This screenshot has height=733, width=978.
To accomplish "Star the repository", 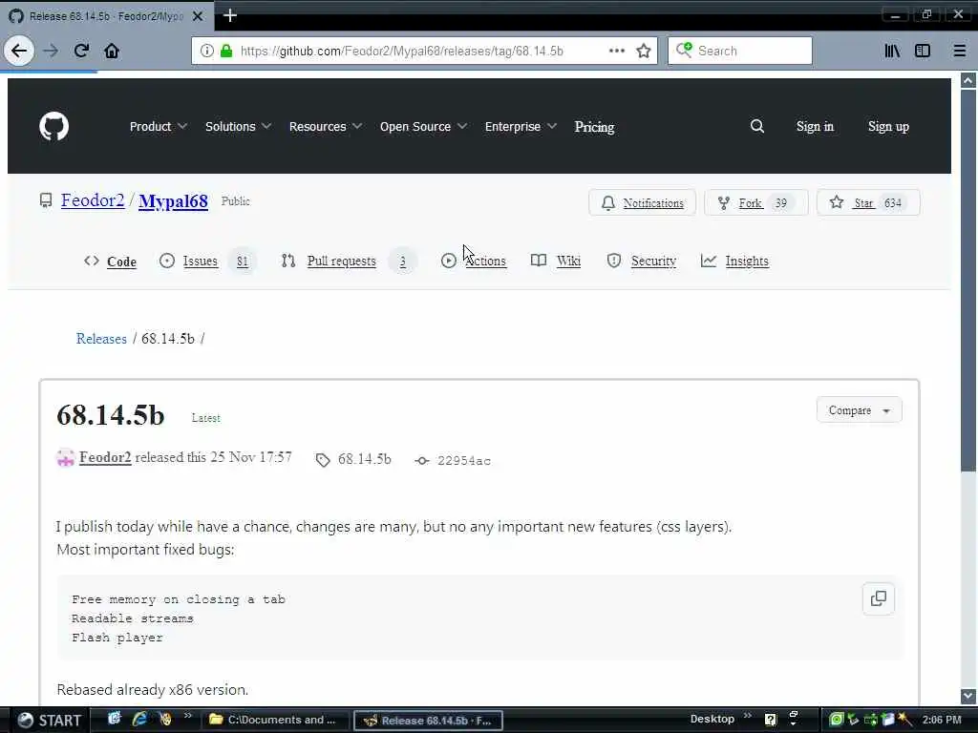I will coord(868,202).
